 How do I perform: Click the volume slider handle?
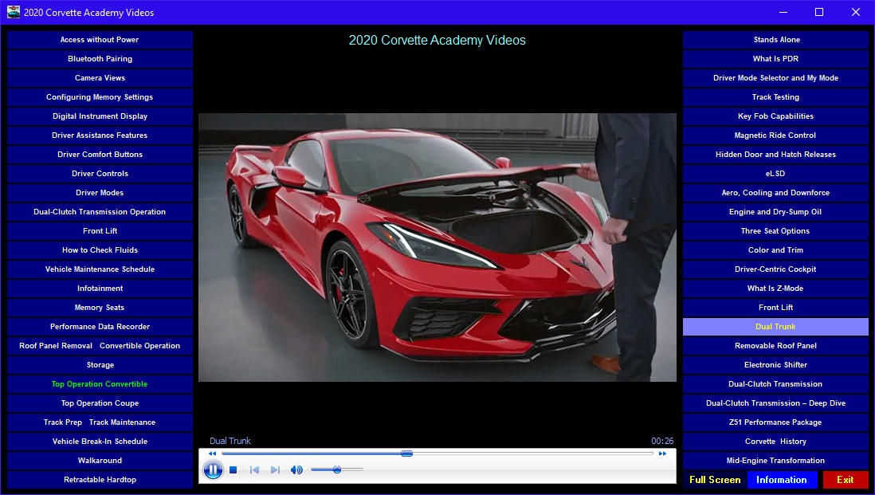[337, 469]
